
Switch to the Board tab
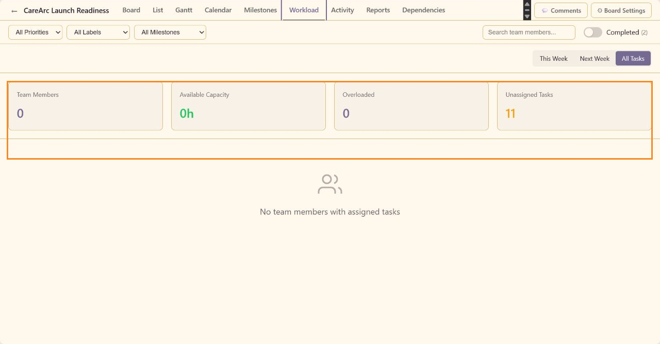[x=131, y=10]
